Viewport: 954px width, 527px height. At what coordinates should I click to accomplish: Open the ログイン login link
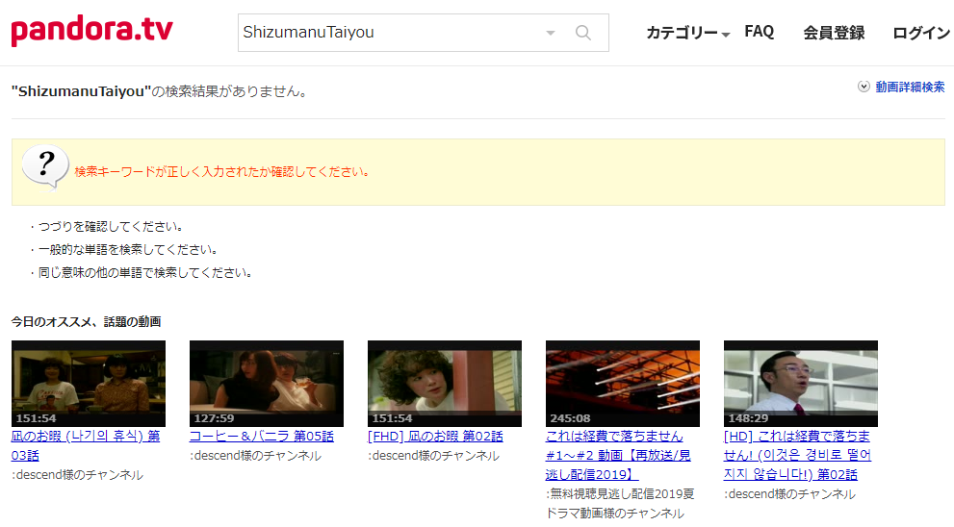point(921,33)
